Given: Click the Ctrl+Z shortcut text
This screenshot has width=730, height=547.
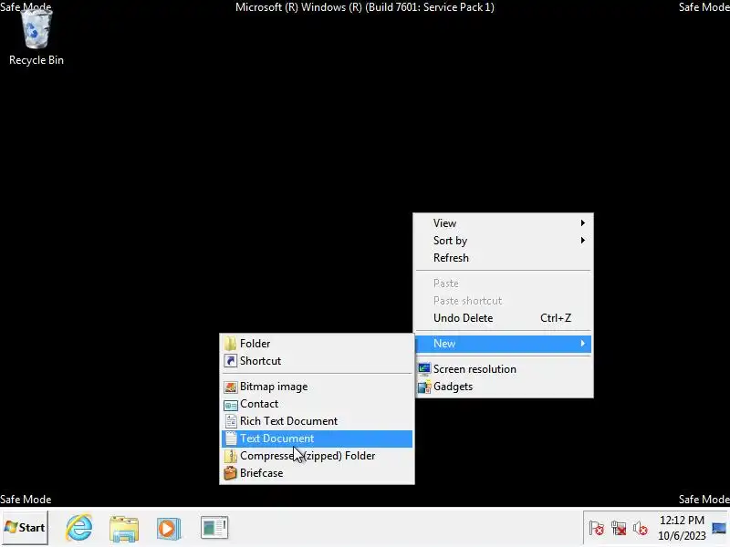Looking at the screenshot, I should coord(556,318).
